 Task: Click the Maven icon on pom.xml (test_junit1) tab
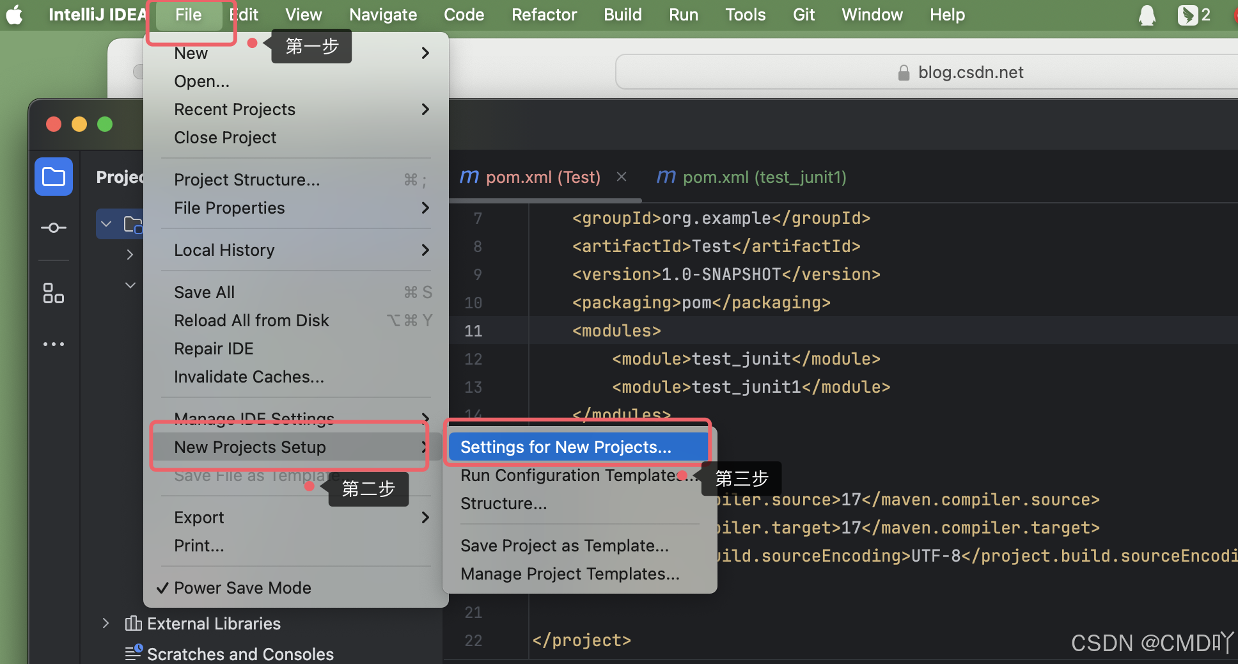[666, 177]
